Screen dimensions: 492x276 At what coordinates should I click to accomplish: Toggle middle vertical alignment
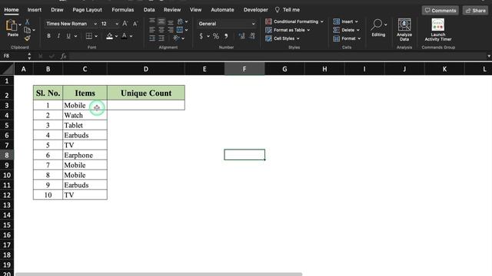tap(161, 21)
